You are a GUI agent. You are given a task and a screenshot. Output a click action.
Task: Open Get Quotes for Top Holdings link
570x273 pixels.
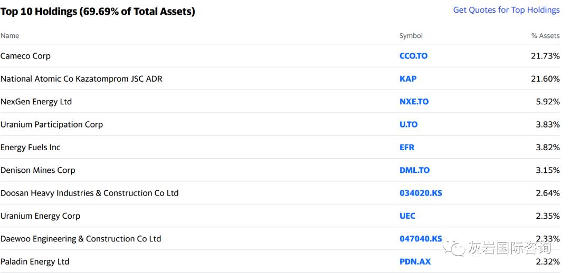(x=506, y=10)
